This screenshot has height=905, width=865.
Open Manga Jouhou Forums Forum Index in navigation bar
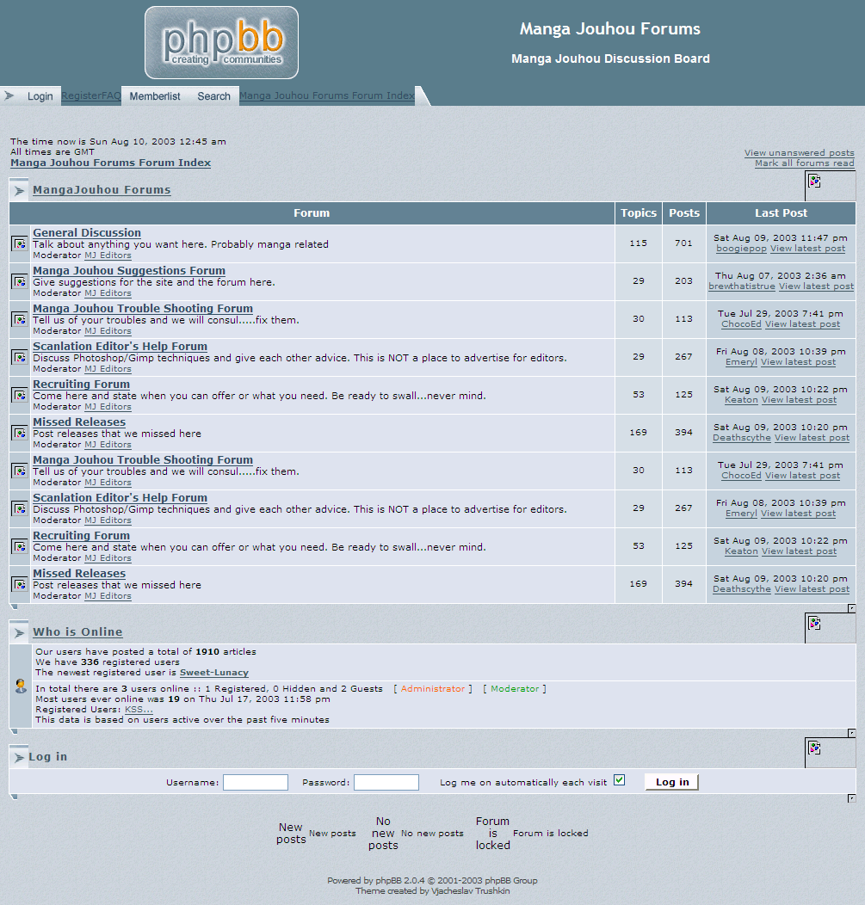coord(327,95)
